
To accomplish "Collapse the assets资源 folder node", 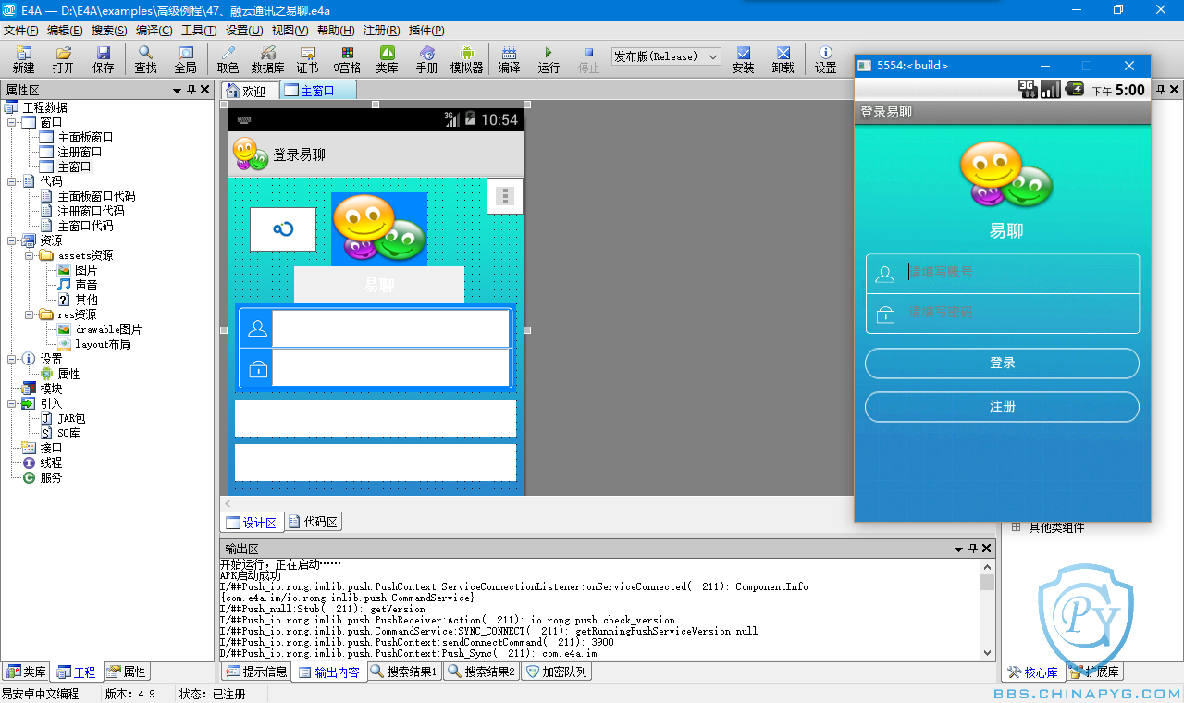I will 30,255.
